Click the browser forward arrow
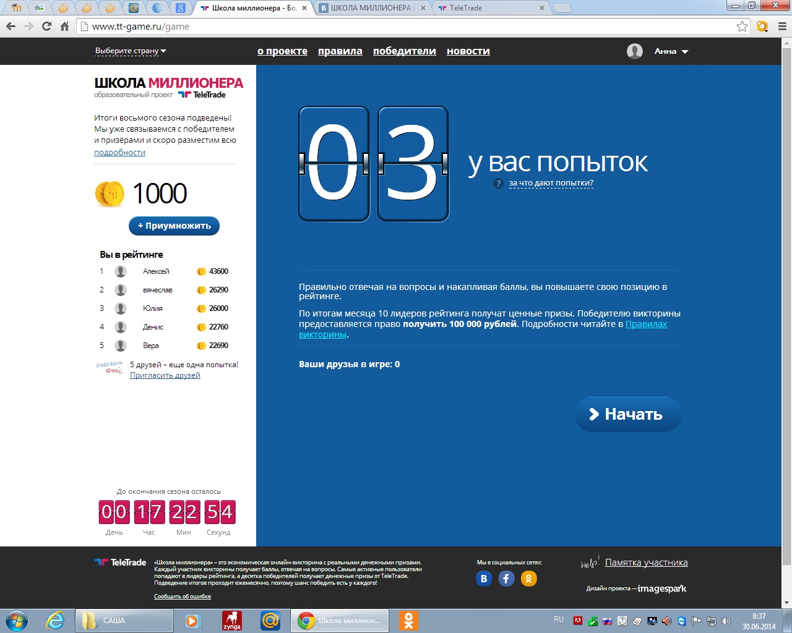 pos(28,27)
